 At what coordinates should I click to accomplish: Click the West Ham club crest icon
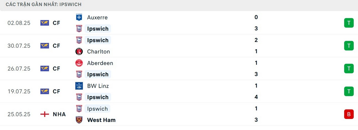79,120
